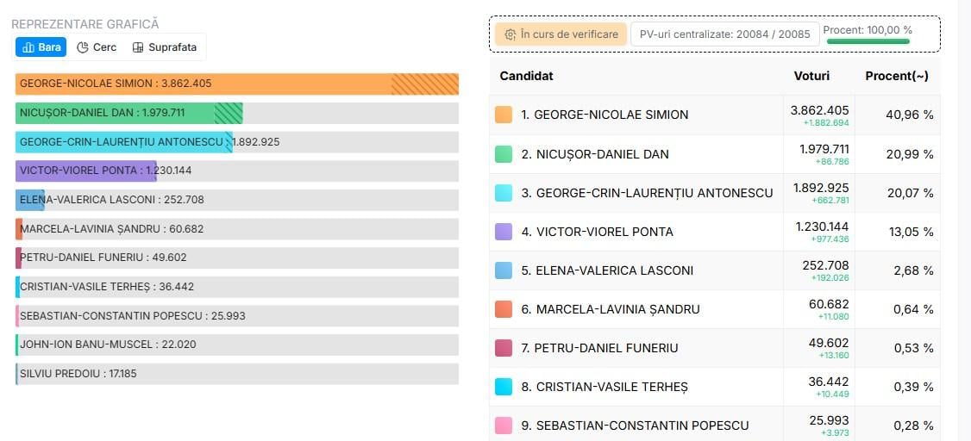The image size is (971, 441).
Task: Click PV-uri centralizate counter box
Action: [724, 34]
